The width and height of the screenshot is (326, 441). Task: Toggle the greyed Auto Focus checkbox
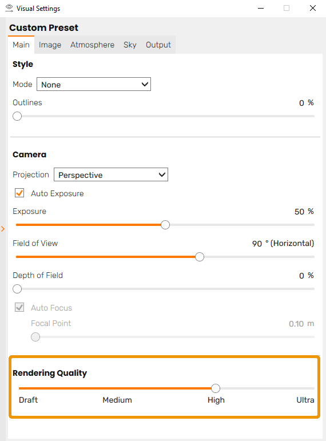coord(19,307)
